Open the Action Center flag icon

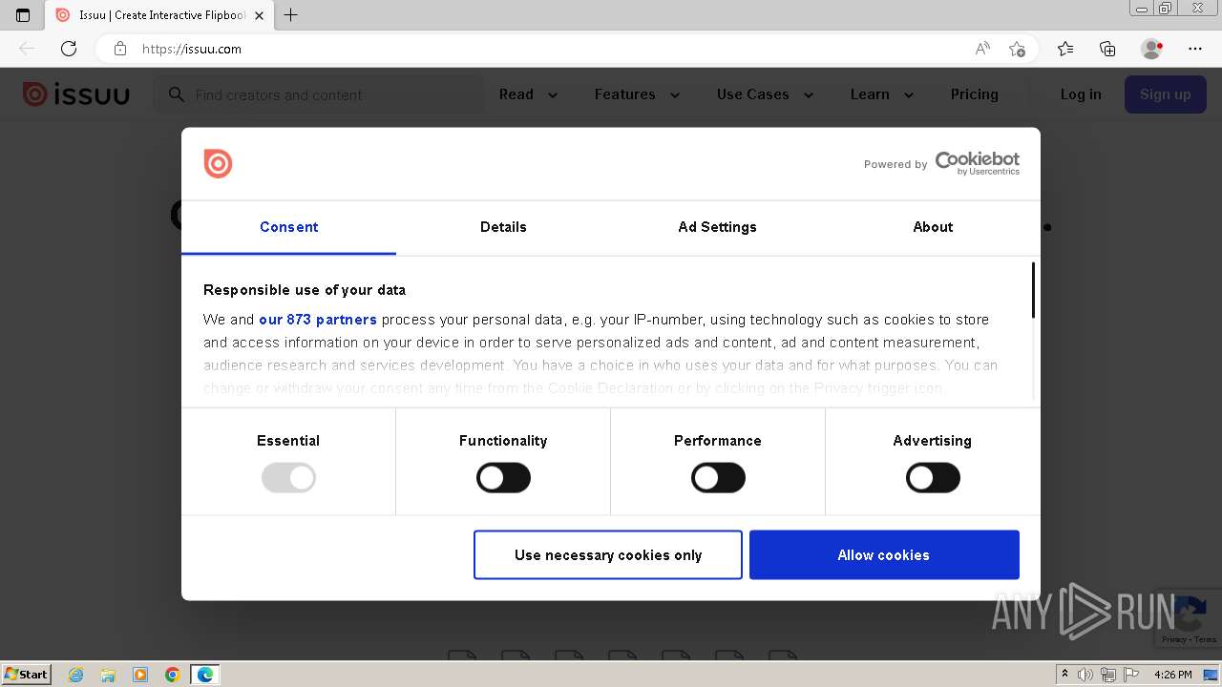click(x=1129, y=675)
